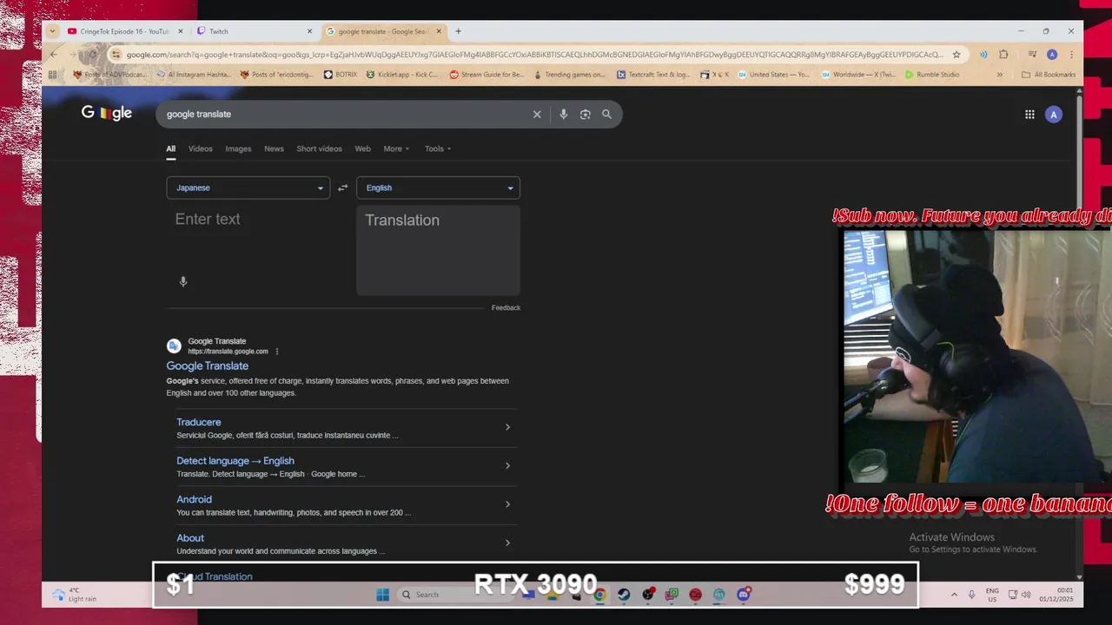This screenshot has height=625, width=1112.
Task: Open Chrome profile avatar in toolbar
Action: tap(1052, 55)
